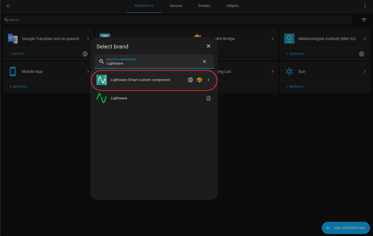Screen dimensions: 373x236
Task: Click the integrations Search field
Action: point(178,19)
